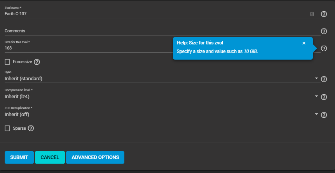
Task: Click help icon for zvol size
Action: pyautogui.click(x=324, y=48)
